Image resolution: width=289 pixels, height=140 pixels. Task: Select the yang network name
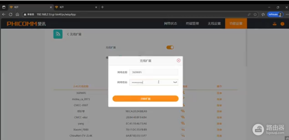click(x=81, y=123)
